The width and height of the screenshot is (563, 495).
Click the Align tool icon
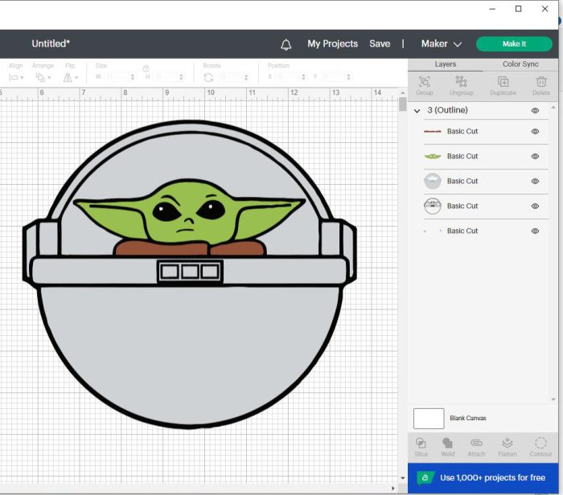[14, 77]
